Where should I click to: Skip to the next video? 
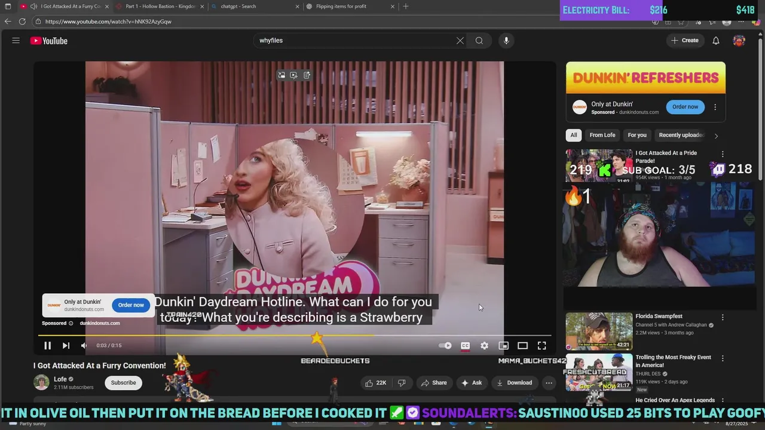point(66,345)
